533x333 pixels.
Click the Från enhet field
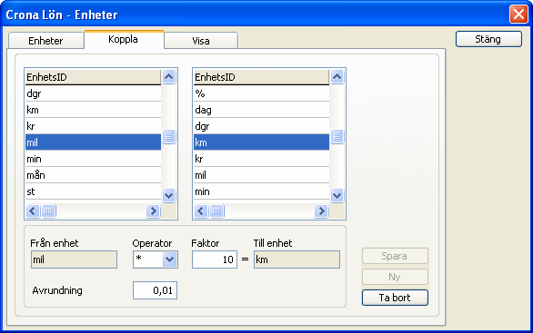point(74,260)
